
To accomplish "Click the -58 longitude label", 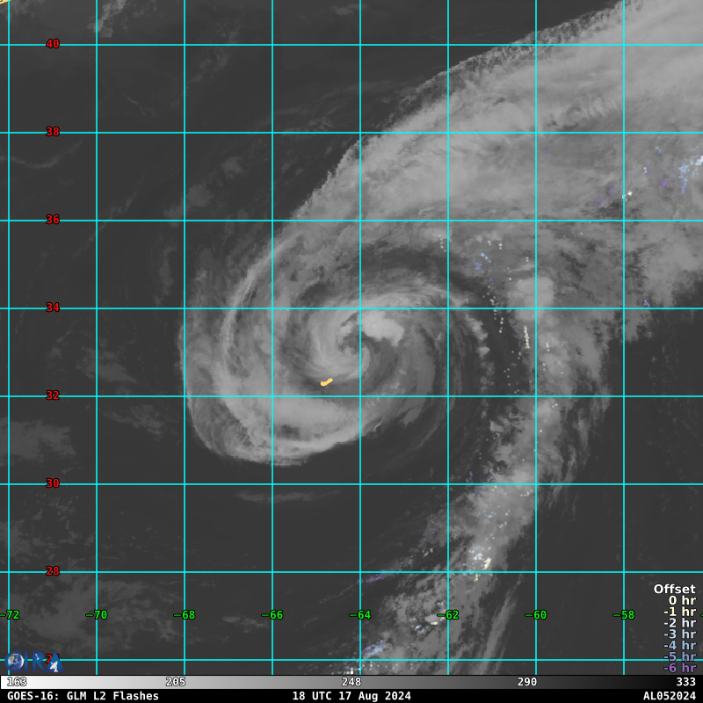I will [x=623, y=615].
